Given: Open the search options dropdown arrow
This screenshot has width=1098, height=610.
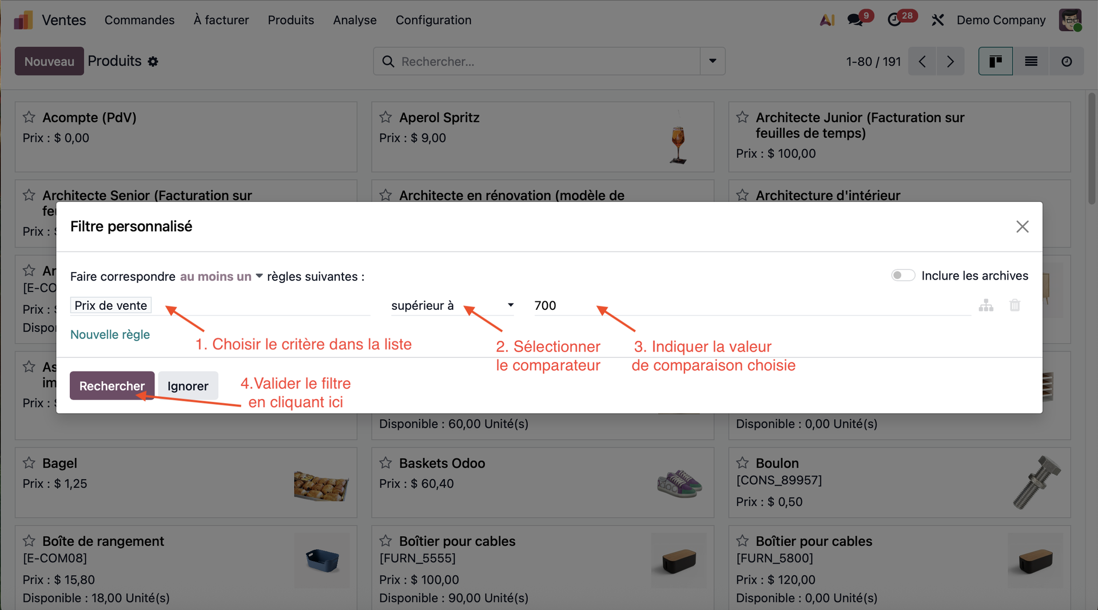Looking at the screenshot, I should pyautogui.click(x=713, y=61).
